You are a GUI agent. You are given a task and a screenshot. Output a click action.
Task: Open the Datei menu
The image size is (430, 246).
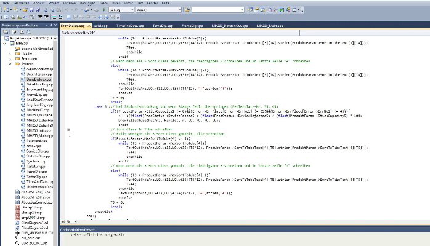pos(5,3)
